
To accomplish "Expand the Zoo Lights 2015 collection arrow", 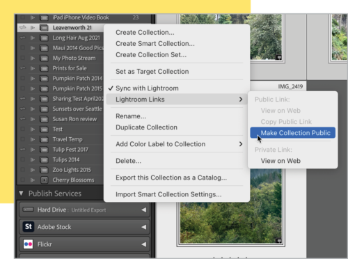I will point(33,170).
